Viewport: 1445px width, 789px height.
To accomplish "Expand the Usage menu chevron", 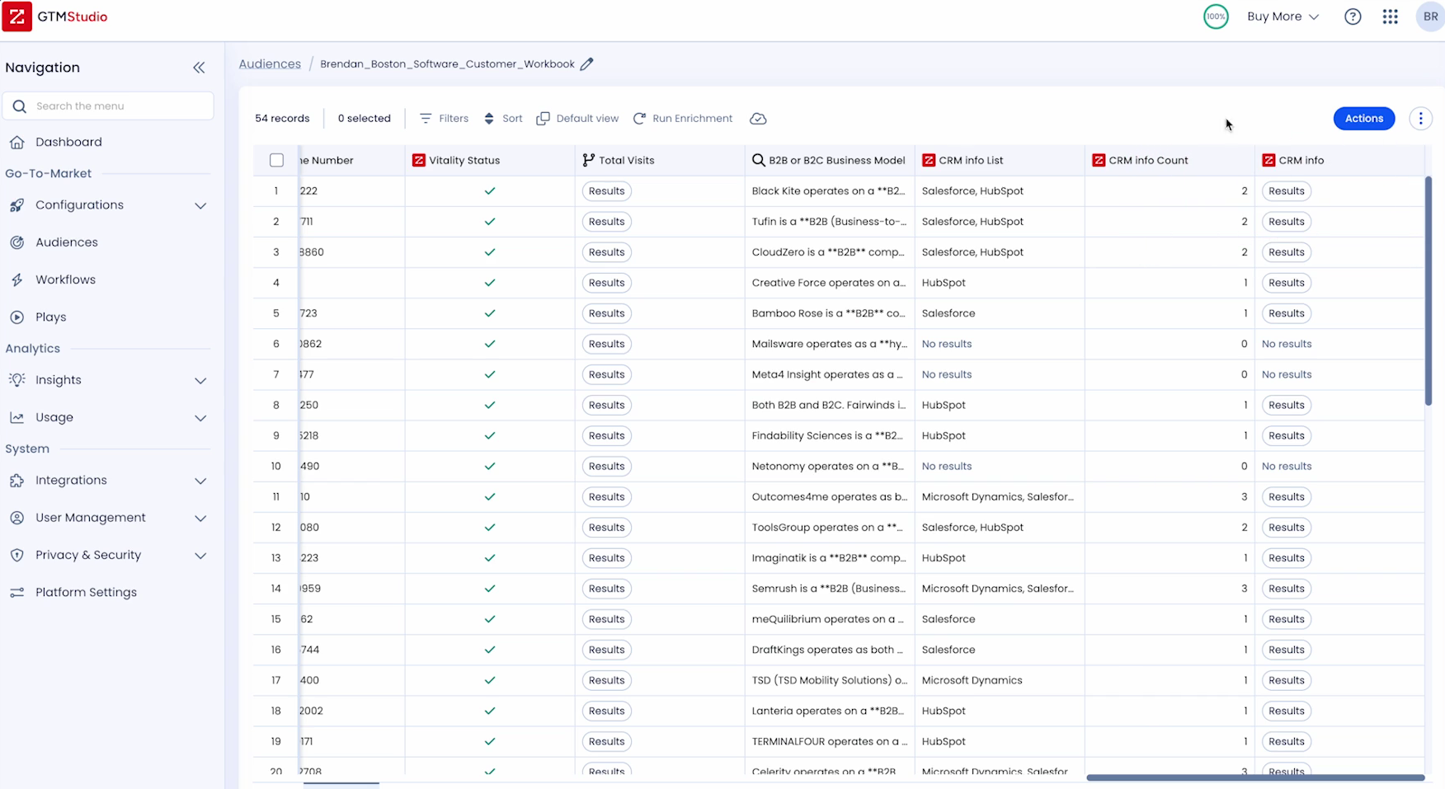I will [x=200, y=418].
